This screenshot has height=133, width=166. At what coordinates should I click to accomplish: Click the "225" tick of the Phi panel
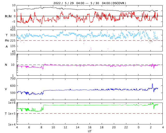pos(13,41)
